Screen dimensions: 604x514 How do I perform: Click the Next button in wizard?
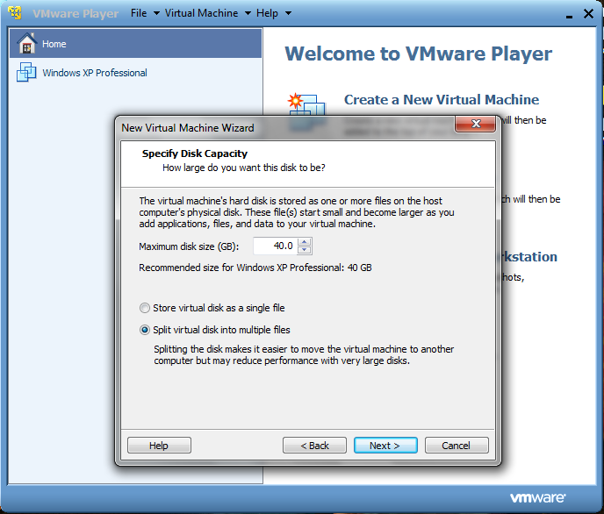385,445
